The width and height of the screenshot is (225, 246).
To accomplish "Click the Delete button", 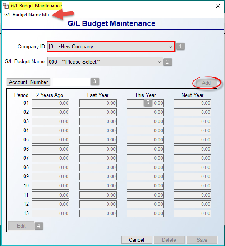I will 169,240.
